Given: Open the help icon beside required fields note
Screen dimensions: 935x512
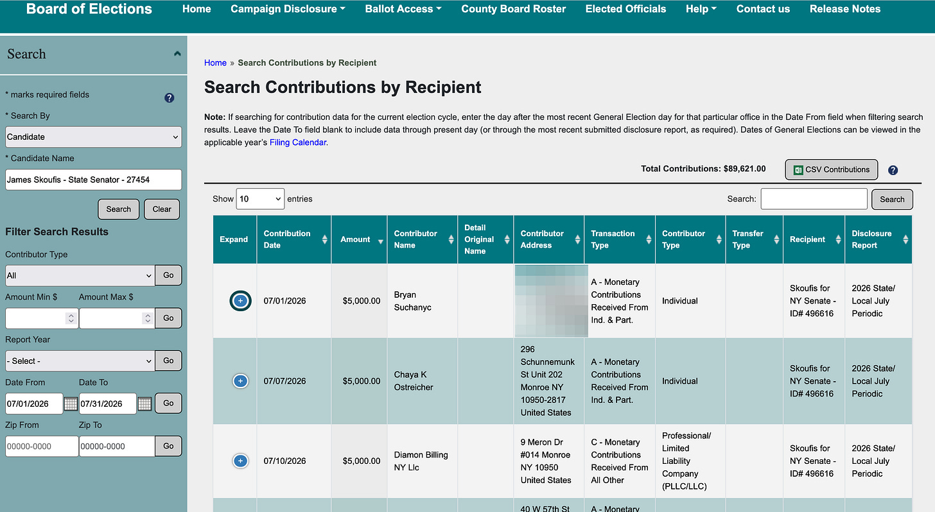Looking at the screenshot, I should point(170,98).
